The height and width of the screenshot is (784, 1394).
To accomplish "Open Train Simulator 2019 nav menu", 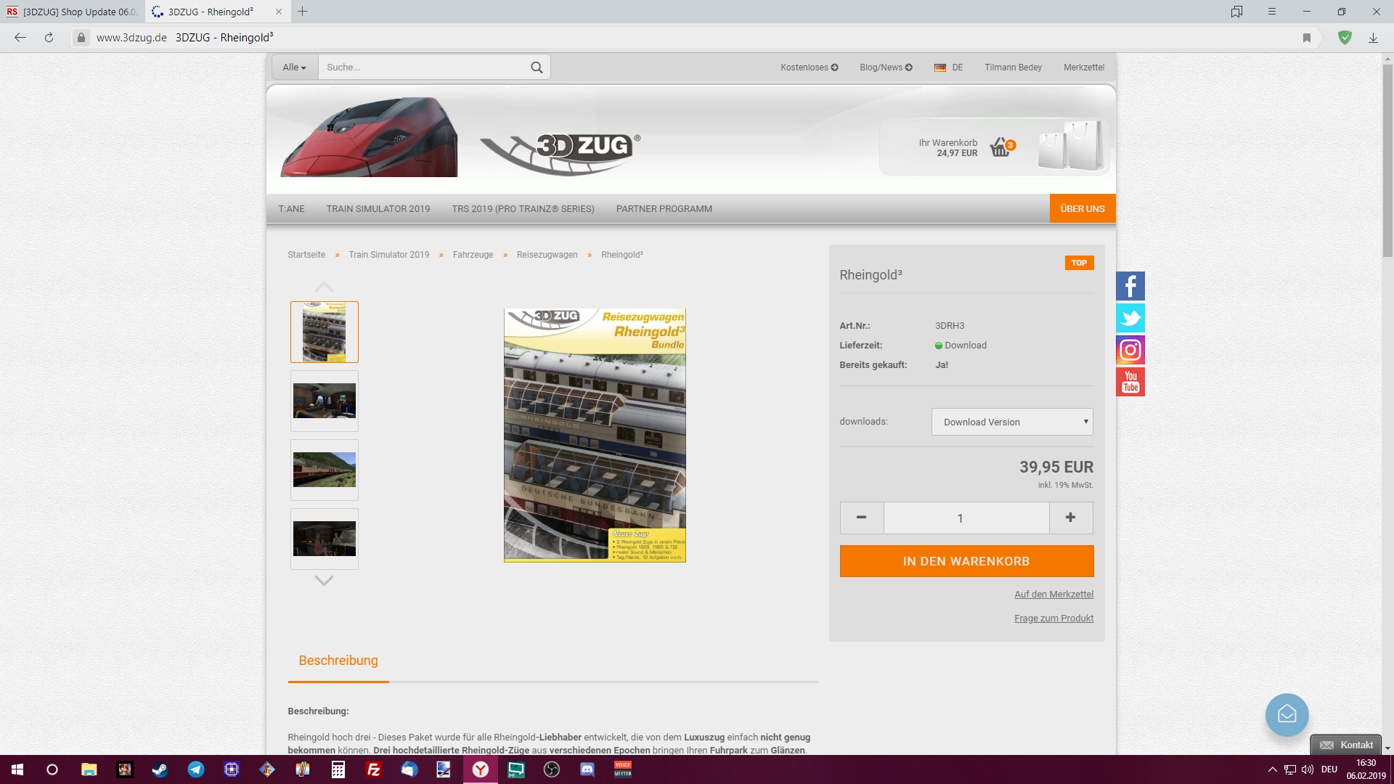I will [x=378, y=209].
